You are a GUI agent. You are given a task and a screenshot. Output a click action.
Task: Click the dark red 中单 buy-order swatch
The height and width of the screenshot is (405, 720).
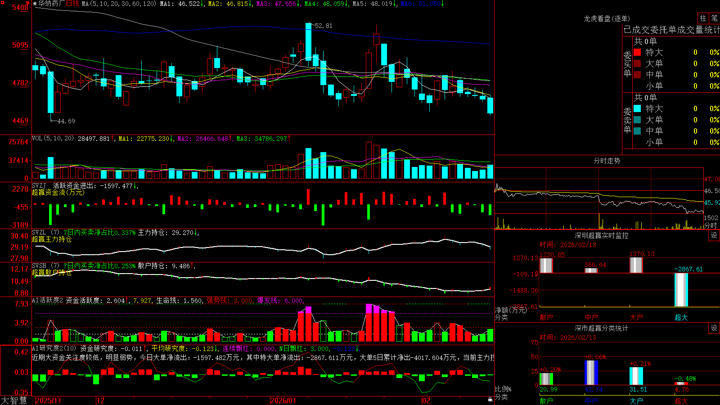click(637, 75)
